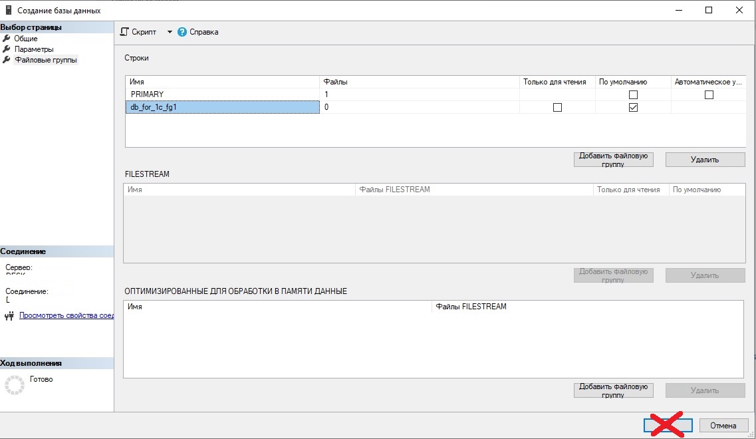Check read-only for db_for_1c_fg1
This screenshot has height=439, width=756.
coord(557,107)
